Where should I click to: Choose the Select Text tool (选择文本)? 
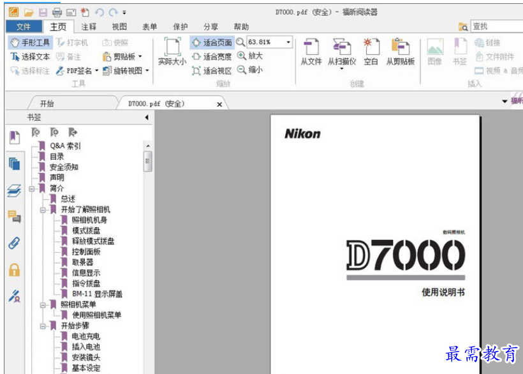tap(30, 57)
